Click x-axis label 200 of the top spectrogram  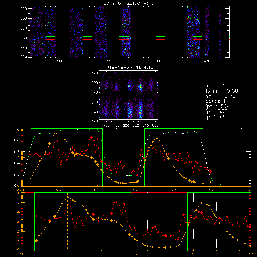[109, 61]
